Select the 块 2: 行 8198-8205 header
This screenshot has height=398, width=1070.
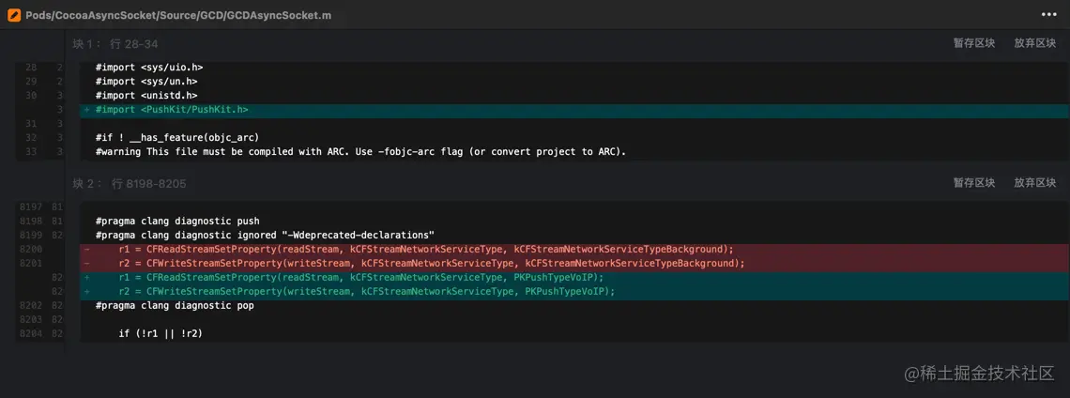coord(130,184)
